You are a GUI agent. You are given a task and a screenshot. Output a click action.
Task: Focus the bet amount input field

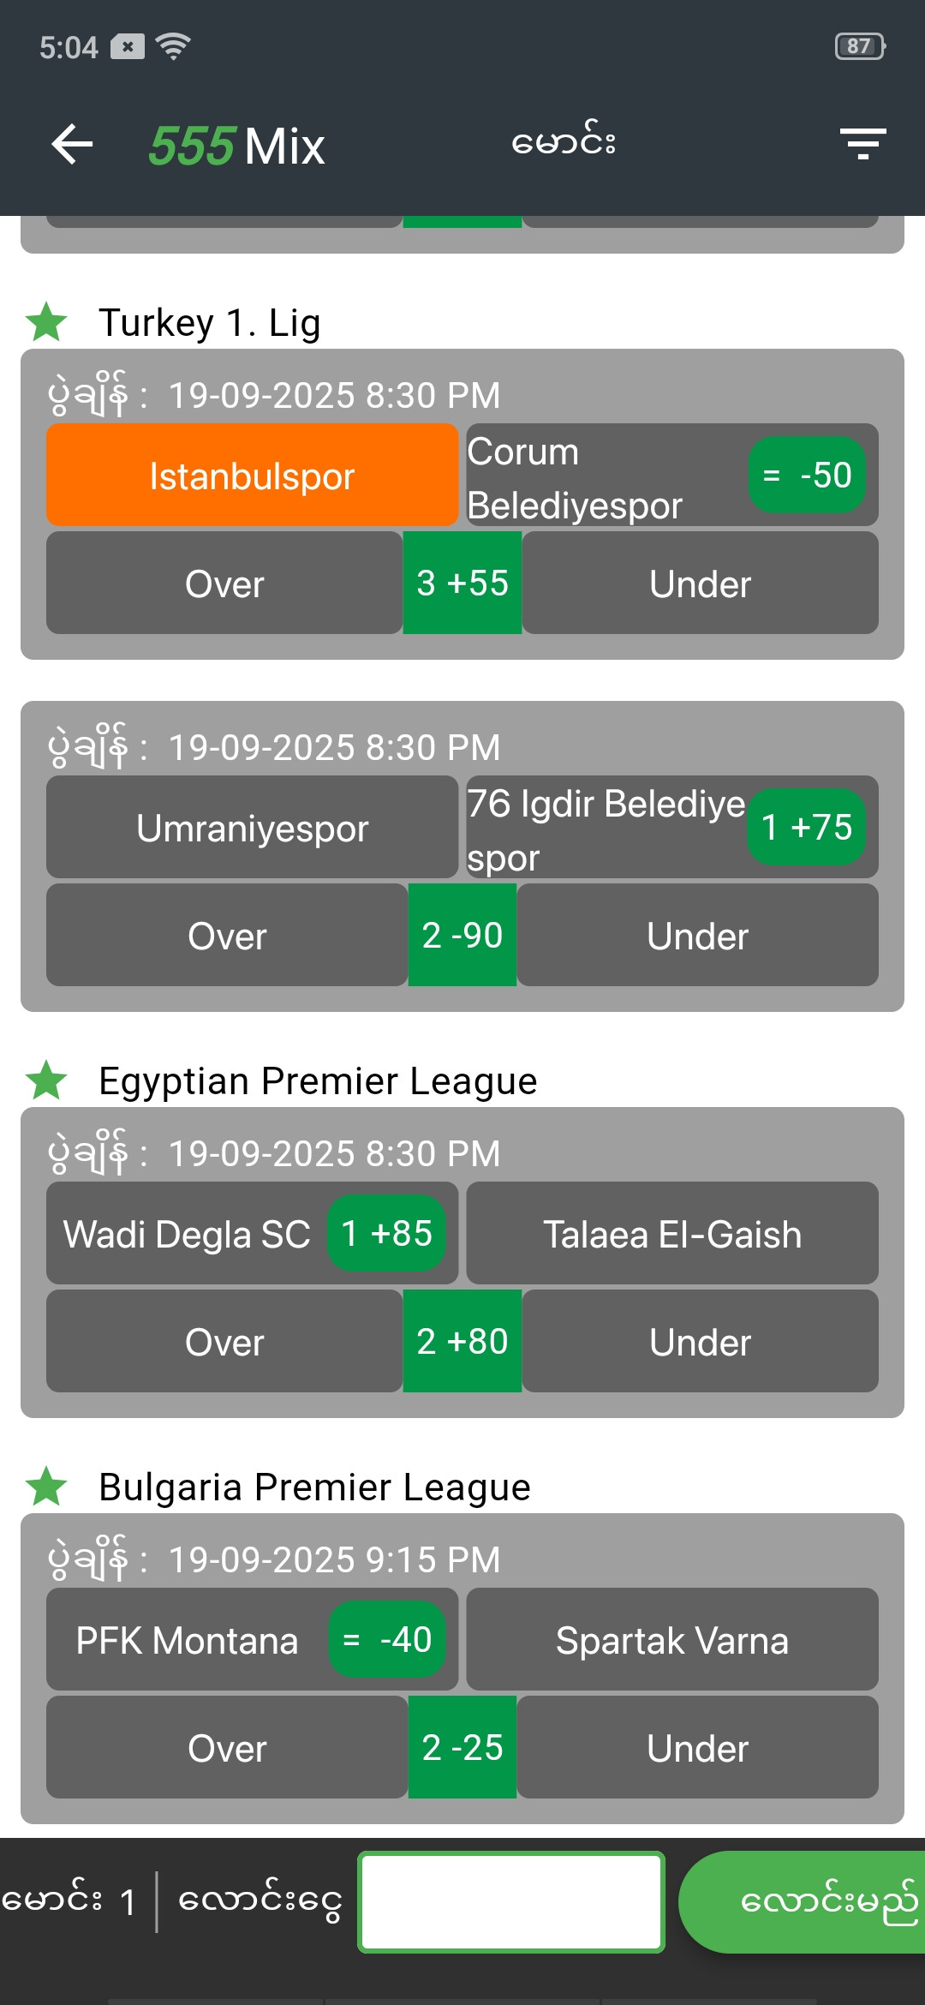click(x=511, y=1902)
